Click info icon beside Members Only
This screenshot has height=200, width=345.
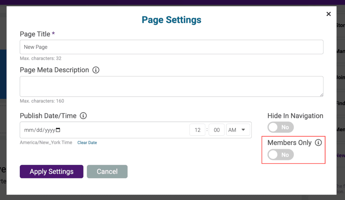click(318, 143)
